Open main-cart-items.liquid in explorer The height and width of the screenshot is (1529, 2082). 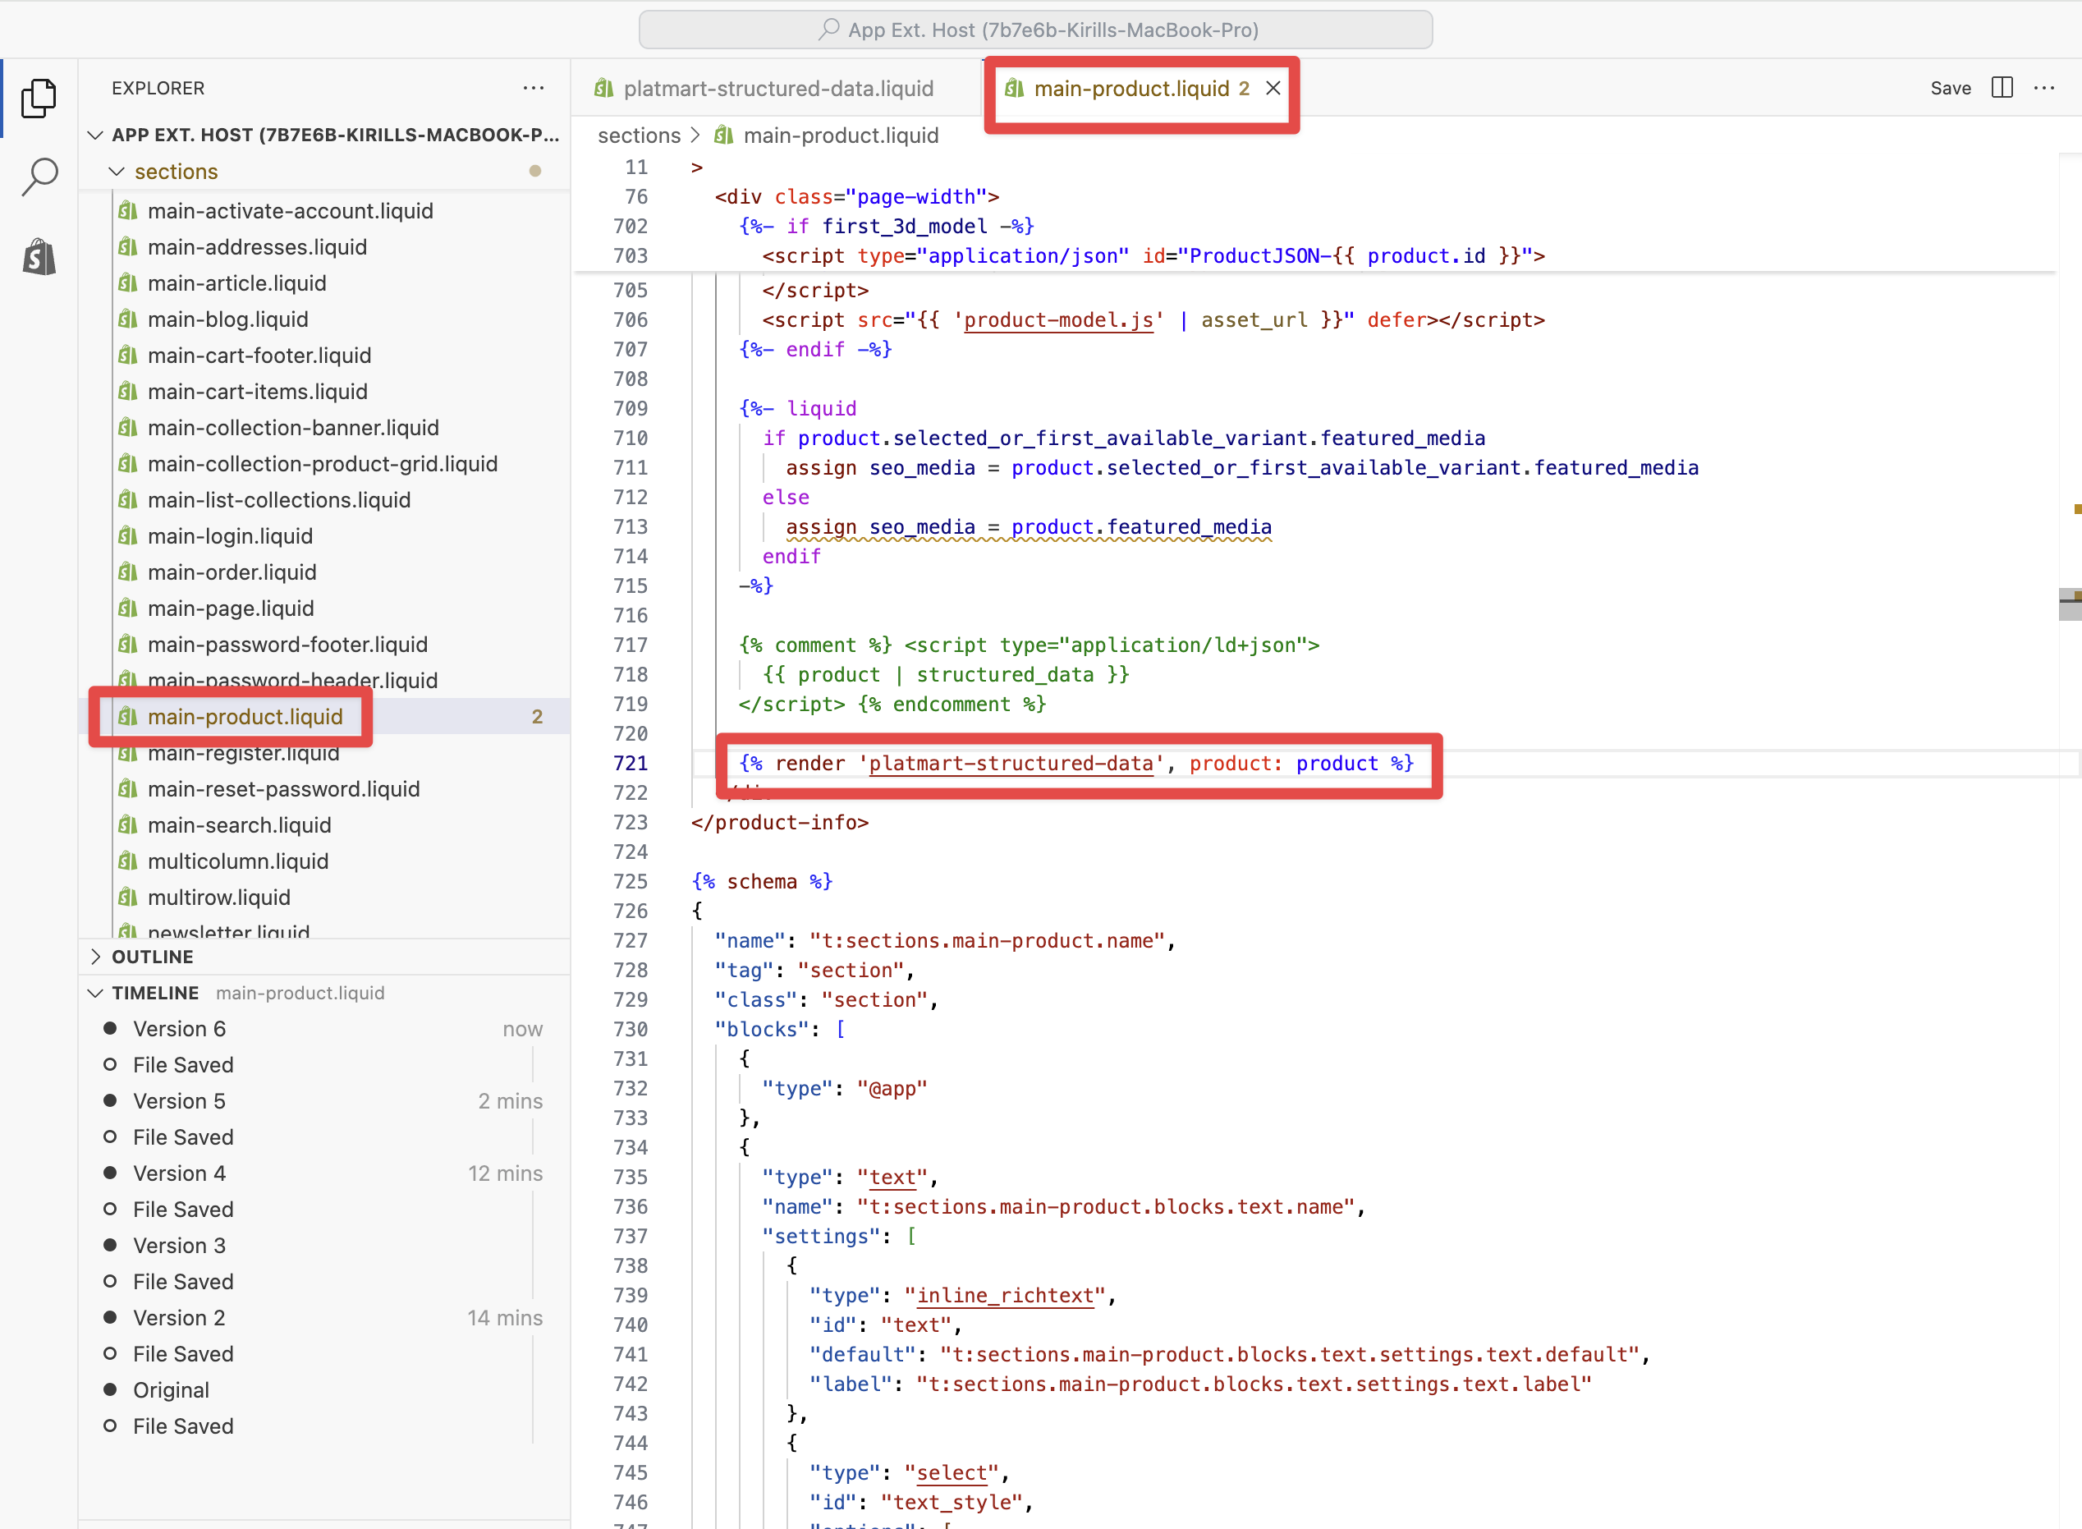257,392
